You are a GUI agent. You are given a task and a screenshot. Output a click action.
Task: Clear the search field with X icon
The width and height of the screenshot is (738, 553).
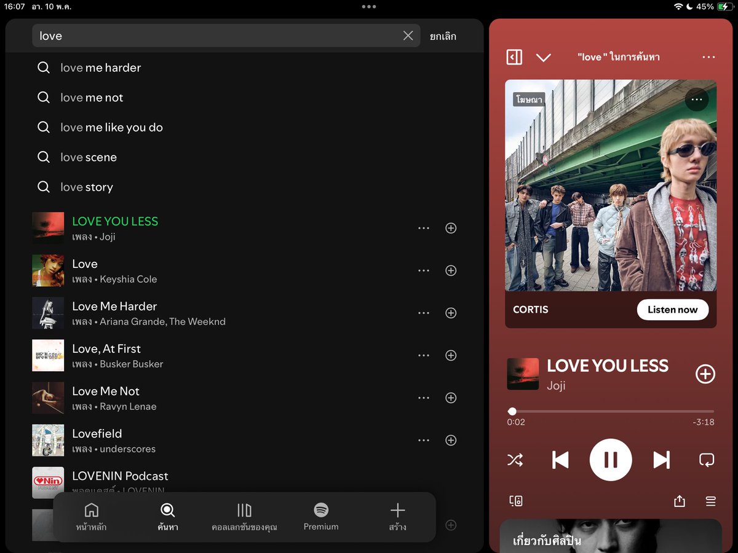point(408,36)
